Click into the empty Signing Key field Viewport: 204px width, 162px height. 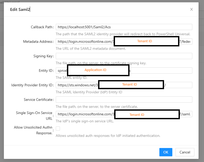click(x=124, y=56)
